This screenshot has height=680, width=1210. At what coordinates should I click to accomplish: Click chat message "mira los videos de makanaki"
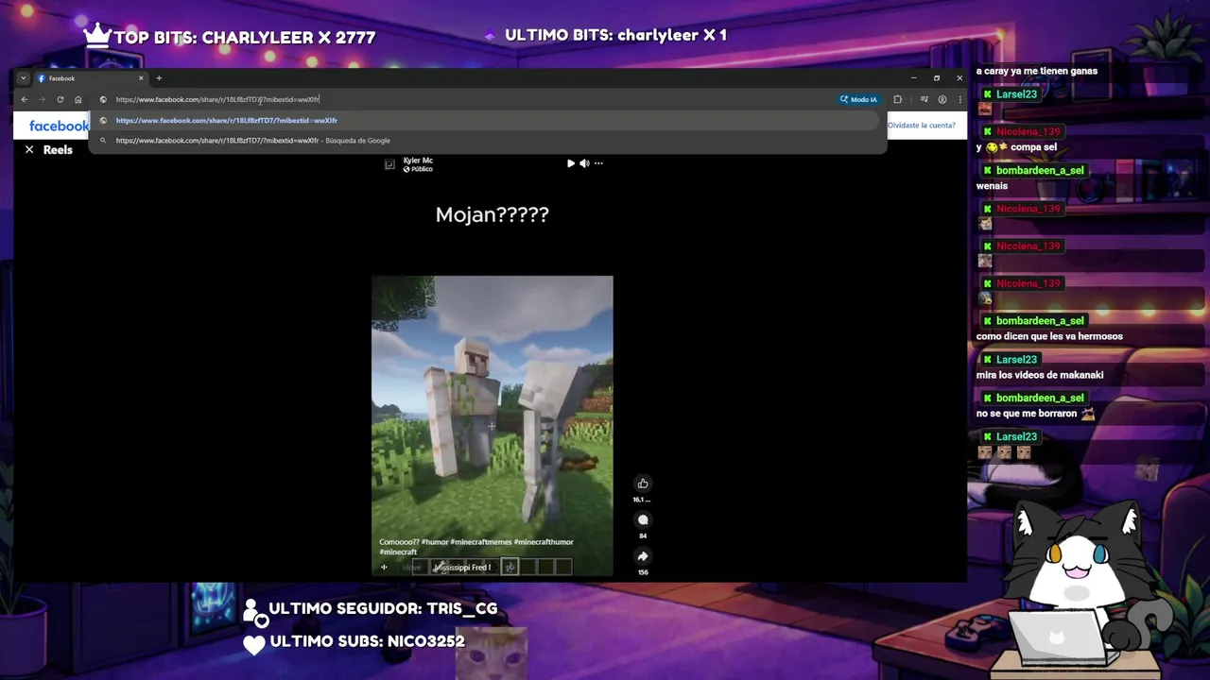point(1040,375)
